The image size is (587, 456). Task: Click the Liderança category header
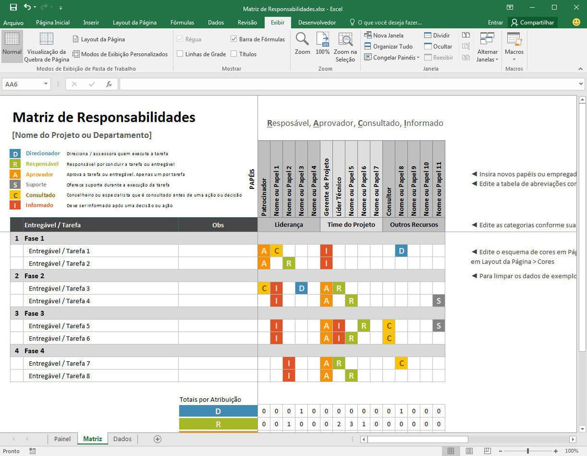click(289, 225)
